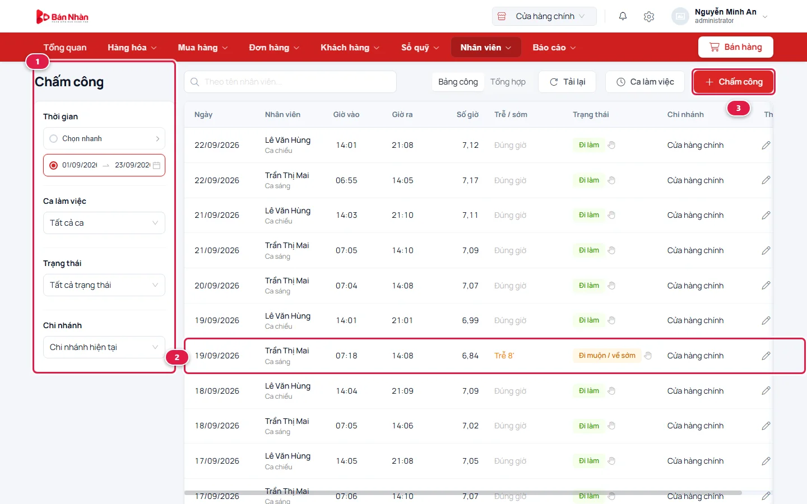Select the Chọn nhanh radio option
Screen dimensions: 807x504
click(x=54, y=139)
